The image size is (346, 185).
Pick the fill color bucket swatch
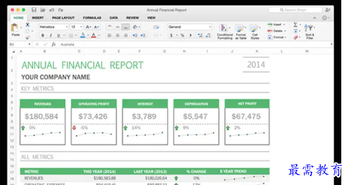coord(83,35)
